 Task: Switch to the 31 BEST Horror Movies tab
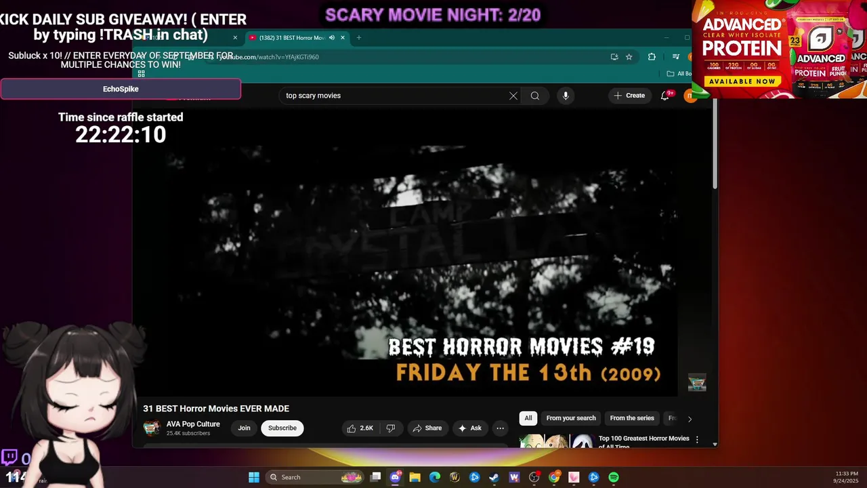point(292,38)
